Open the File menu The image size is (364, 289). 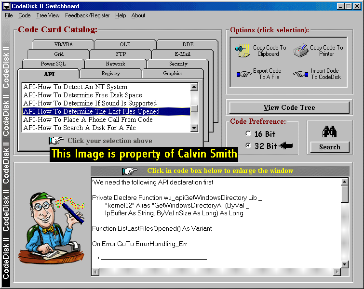pos(9,15)
